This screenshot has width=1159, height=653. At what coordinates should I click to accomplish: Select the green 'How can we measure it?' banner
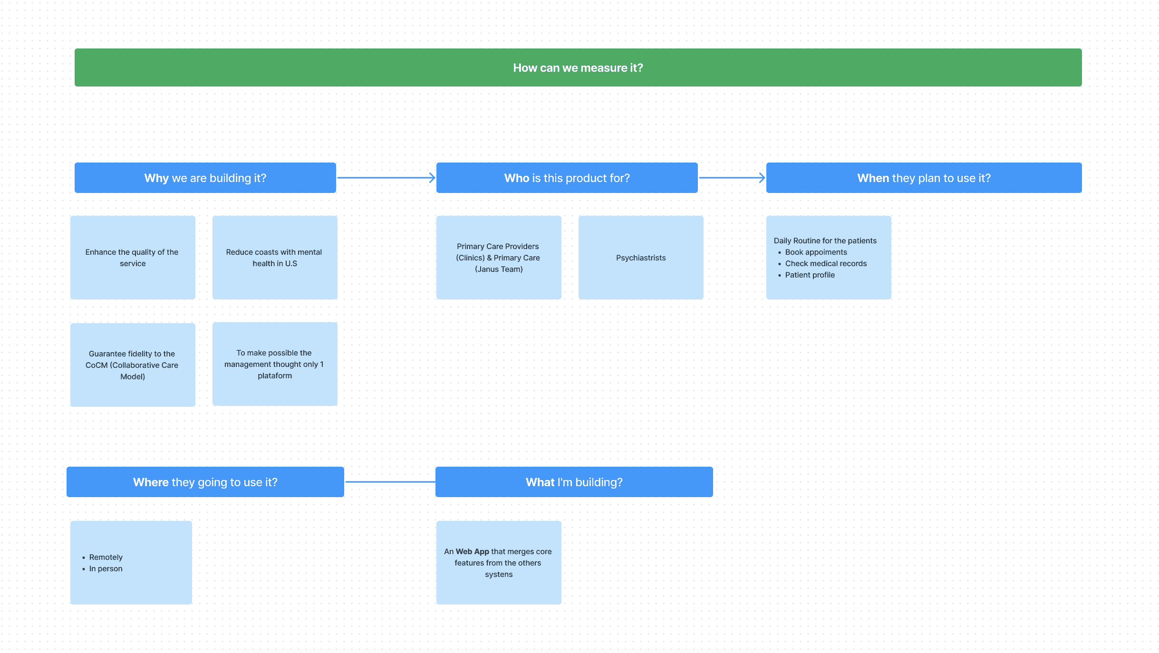578,67
